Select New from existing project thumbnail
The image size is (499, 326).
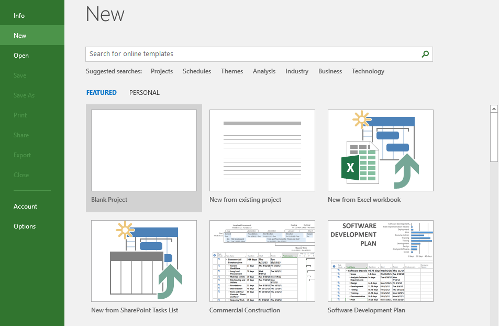tap(262, 150)
